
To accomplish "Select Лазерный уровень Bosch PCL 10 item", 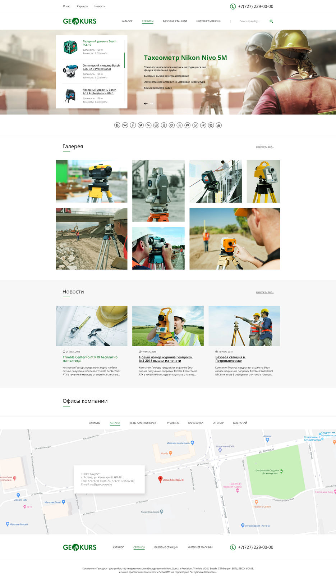I will coord(99,43).
